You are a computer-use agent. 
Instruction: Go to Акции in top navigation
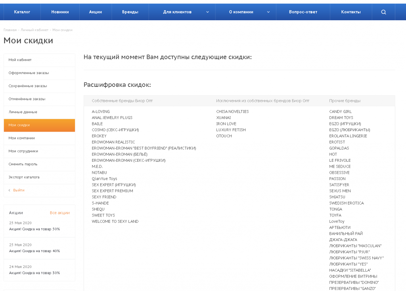pyautogui.click(x=96, y=12)
